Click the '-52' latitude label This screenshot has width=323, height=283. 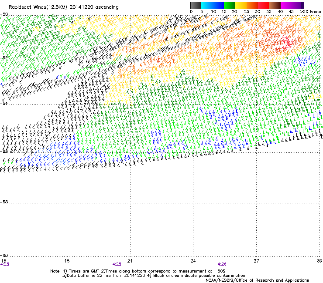click(4, 58)
